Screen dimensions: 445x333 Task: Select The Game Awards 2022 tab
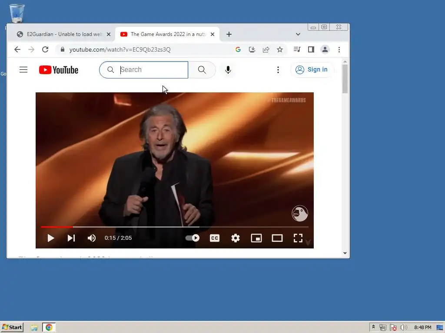click(167, 34)
